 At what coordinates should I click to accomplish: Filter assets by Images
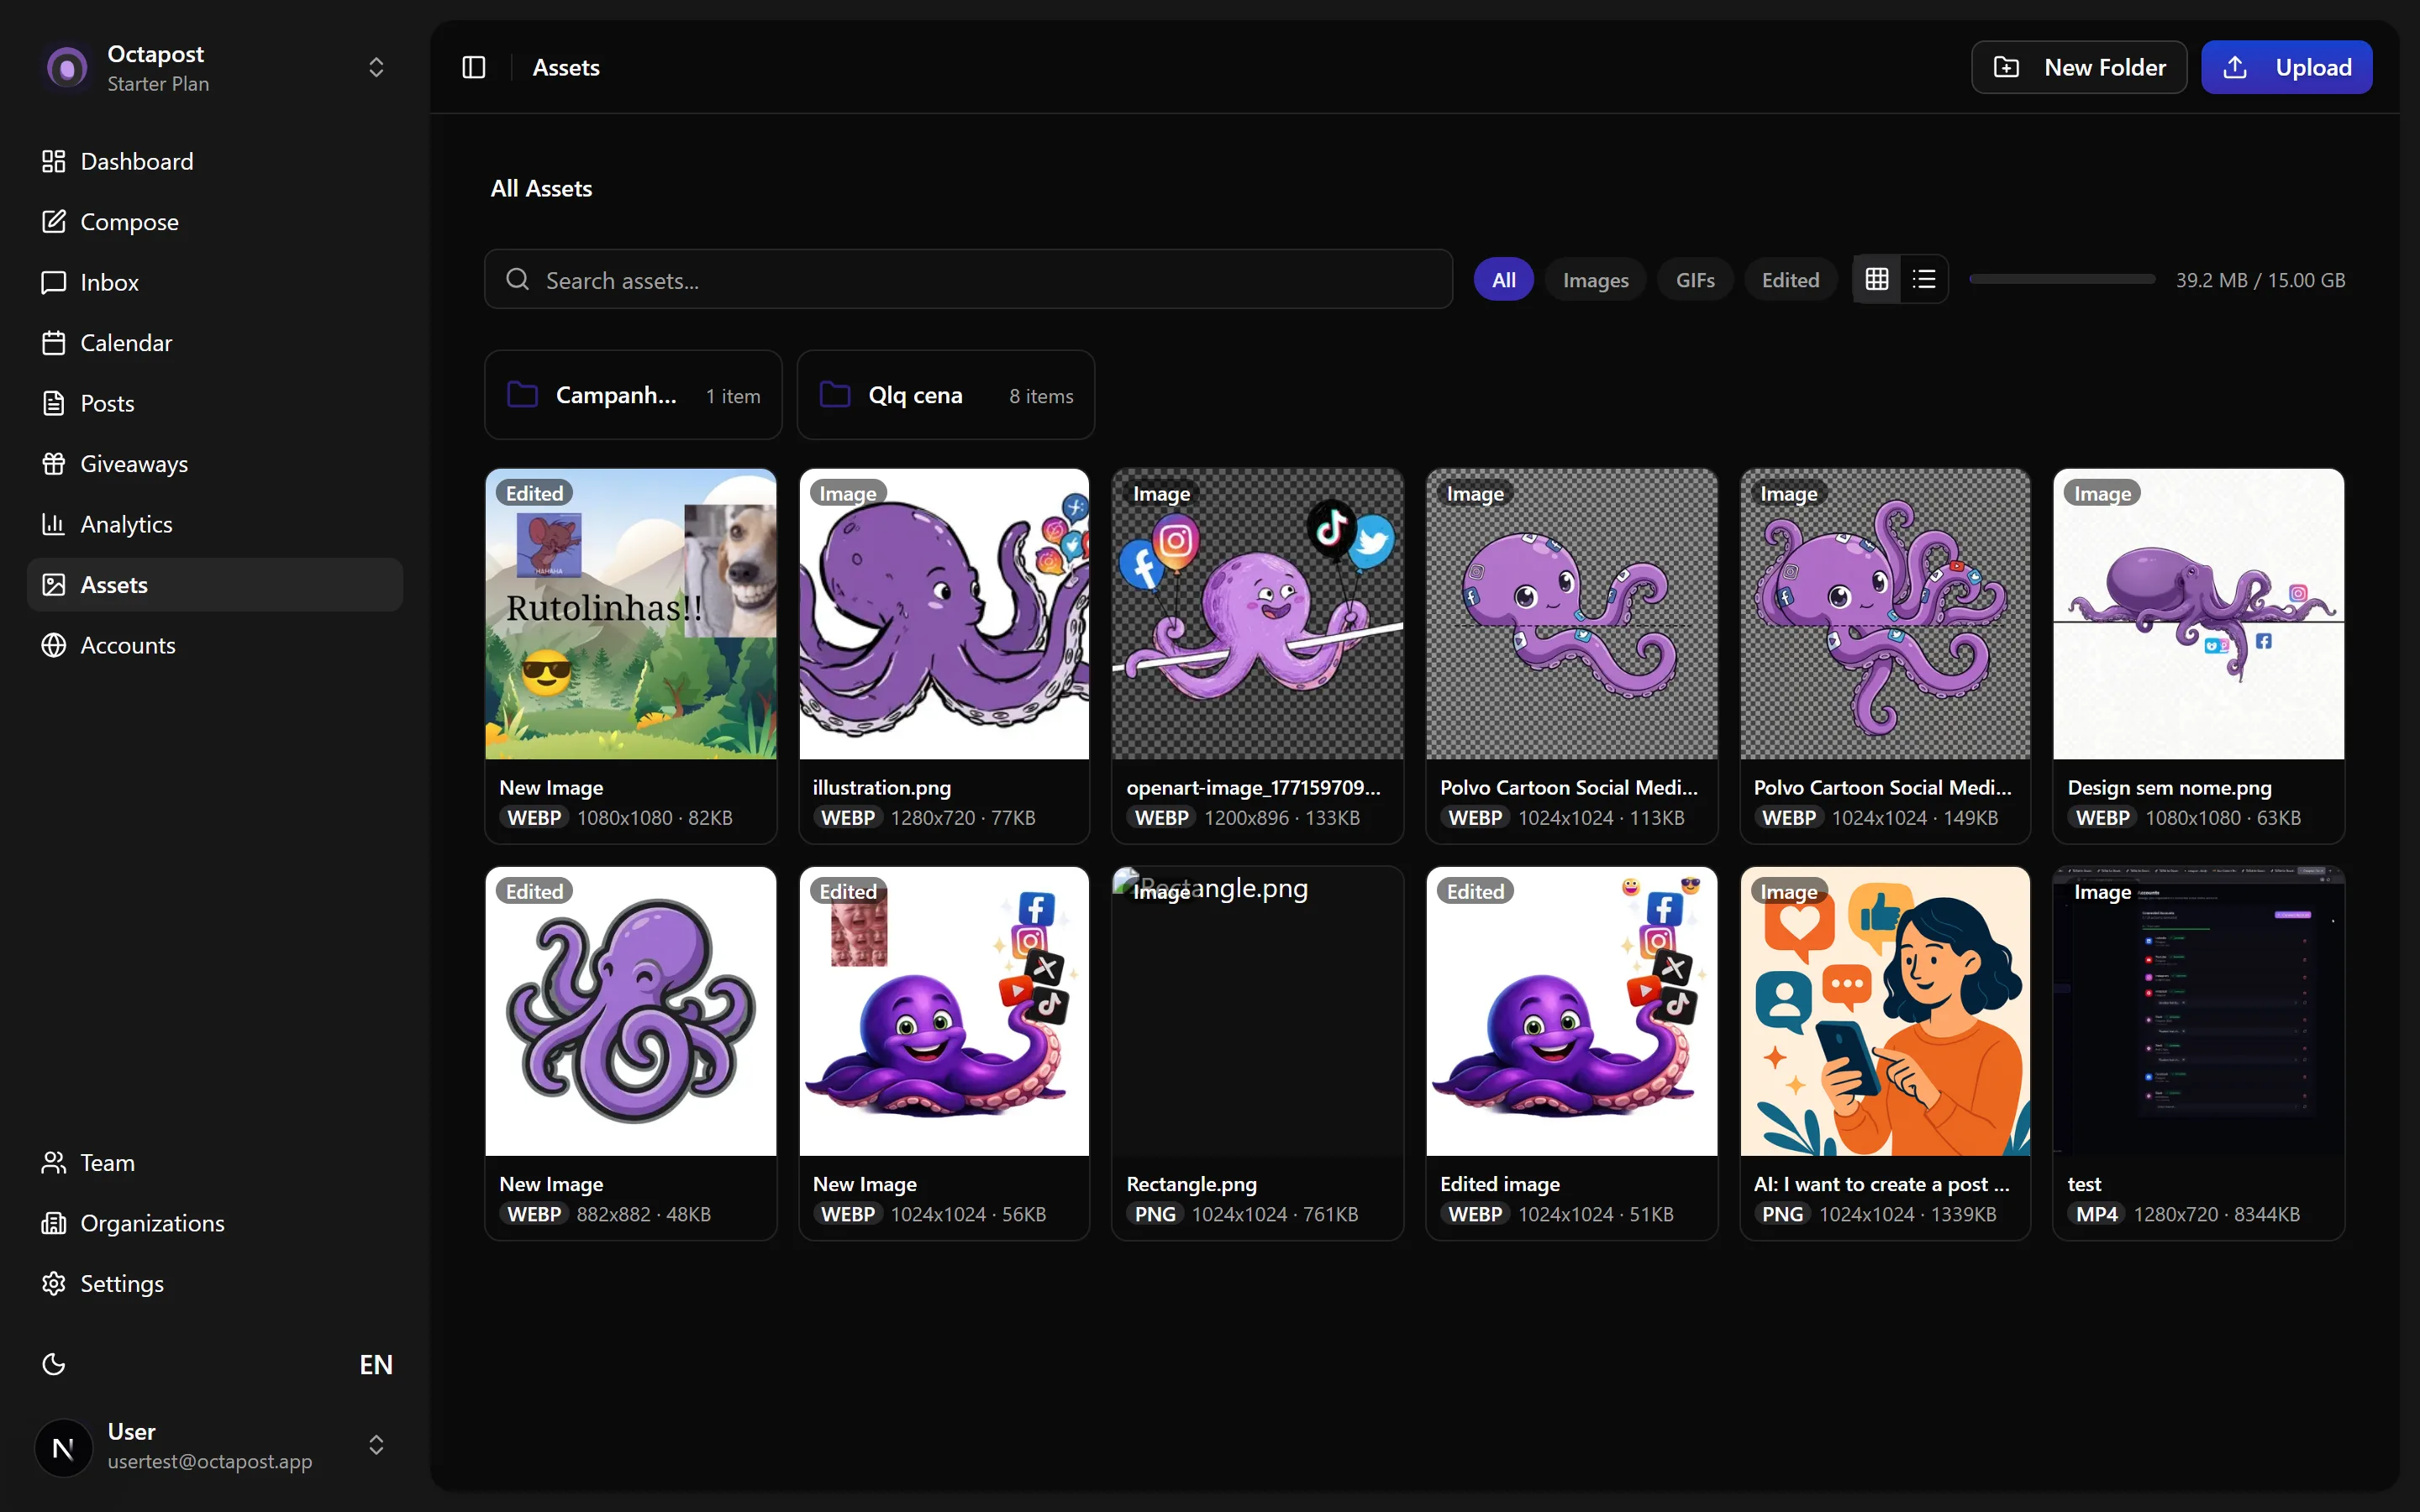(1595, 280)
